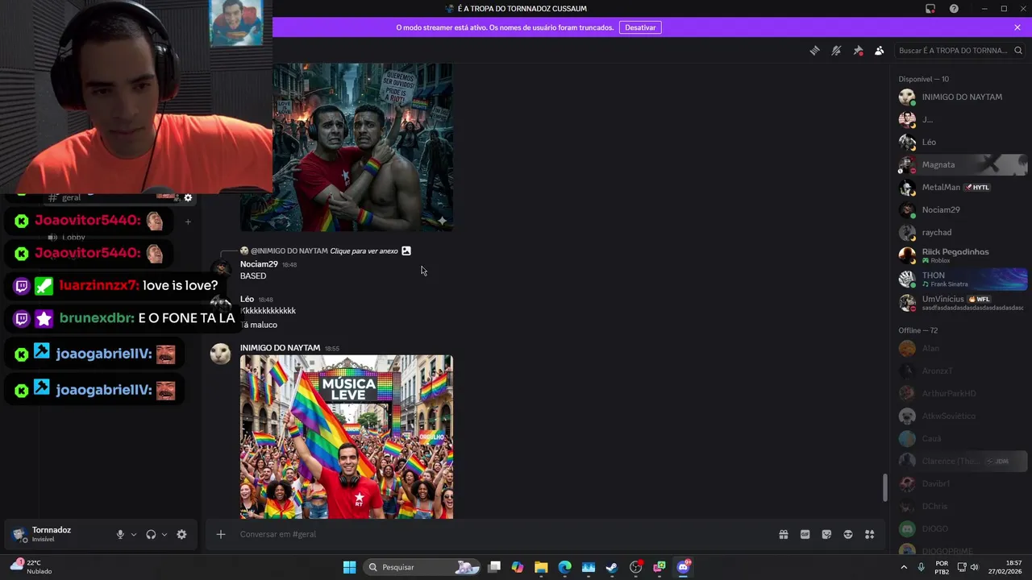This screenshot has height=580, width=1032.
Task: Open user settings gear icon
Action: point(181,534)
